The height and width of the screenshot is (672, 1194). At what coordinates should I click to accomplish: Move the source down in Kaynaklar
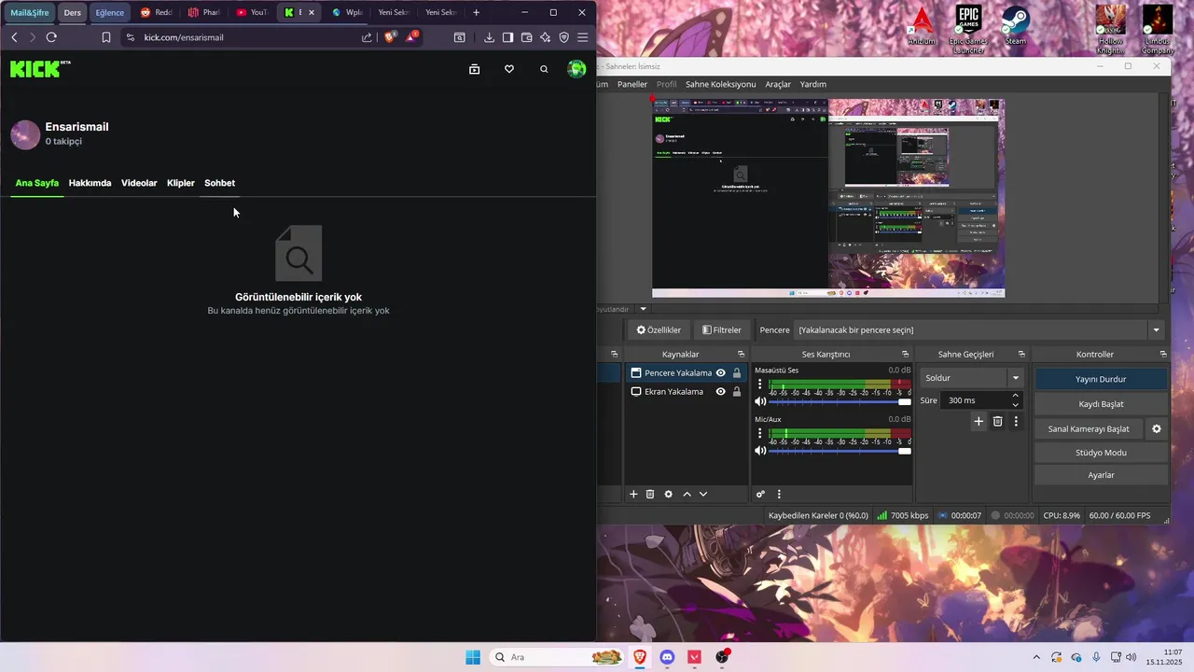(x=703, y=494)
